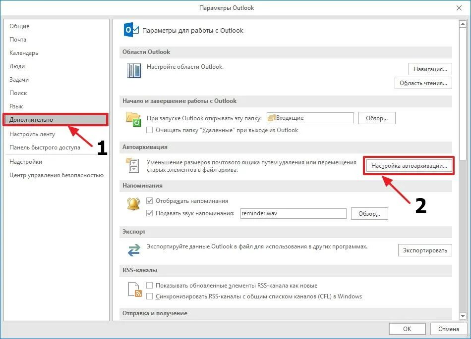Image resolution: width=471 pixels, height=339 pixels.
Task: Click Обзор... next to reminder.wav
Action: point(369,214)
